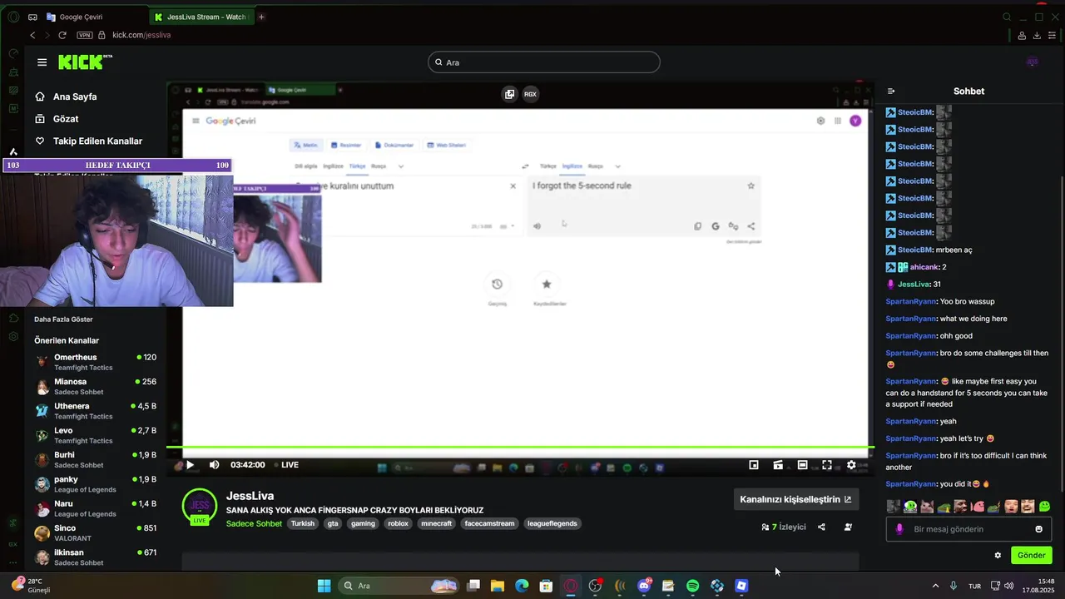The width and height of the screenshot is (1065, 599).
Task: Click SpartanRyann username in yeah message
Action: 911,421
